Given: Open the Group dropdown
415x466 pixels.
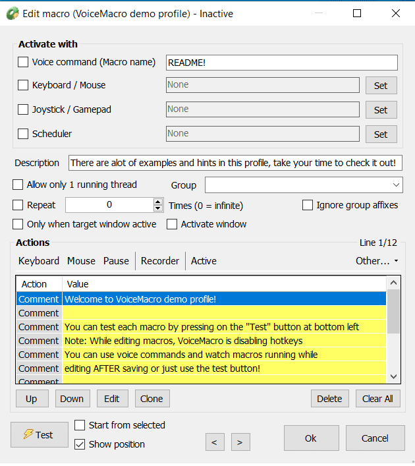Looking at the screenshot, I should [x=304, y=185].
